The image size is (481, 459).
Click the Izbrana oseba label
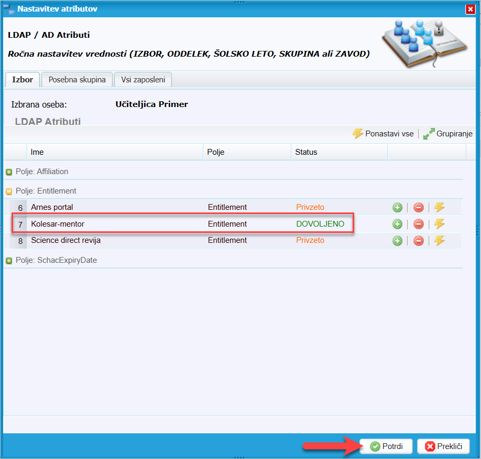(39, 105)
